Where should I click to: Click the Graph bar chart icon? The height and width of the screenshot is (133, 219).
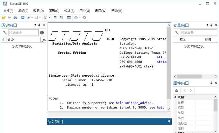[36, 18]
